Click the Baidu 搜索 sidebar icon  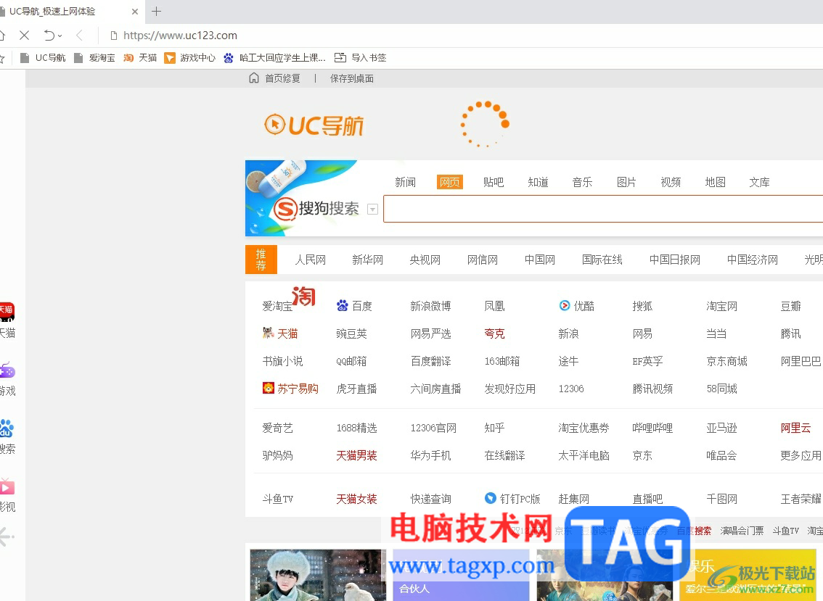(7, 437)
